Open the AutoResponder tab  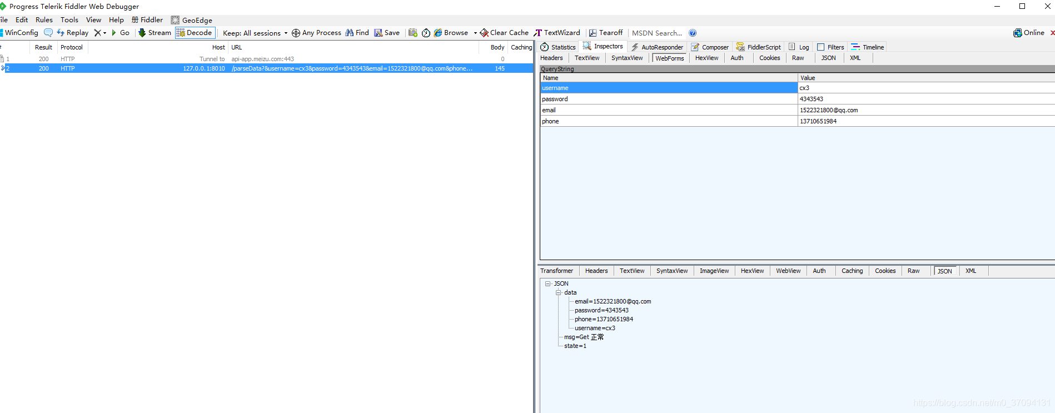coord(657,47)
